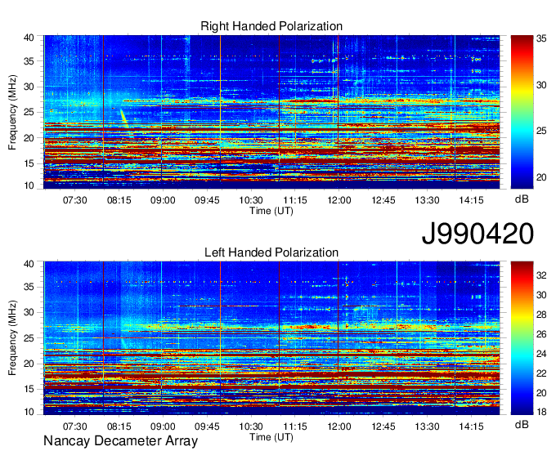Screen dimensions: 556x451
Task: Click the 35 MHz tick on Left Handed frequency axis
Action: click(29, 287)
